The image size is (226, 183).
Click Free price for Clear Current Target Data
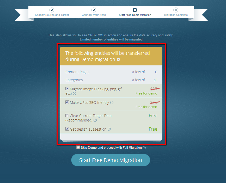pyautogui.click(x=153, y=116)
